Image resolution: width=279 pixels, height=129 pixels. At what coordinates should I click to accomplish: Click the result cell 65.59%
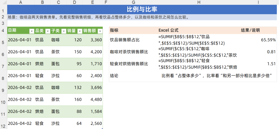[258, 40]
